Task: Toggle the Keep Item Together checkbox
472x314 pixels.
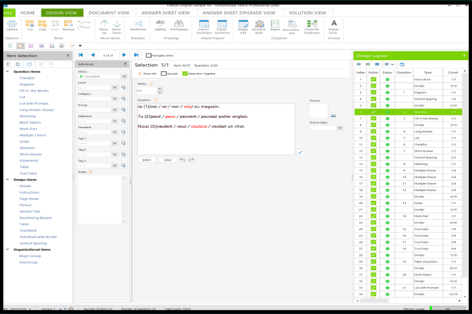Action: pos(184,73)
